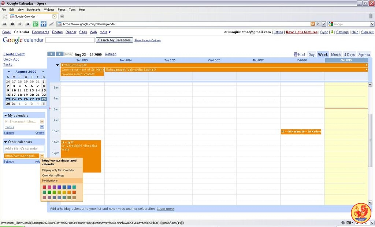The width and height of the screenshot is (375, 227).
Task: Pick the red color swatch in the first row
Action: pos(44,187)
